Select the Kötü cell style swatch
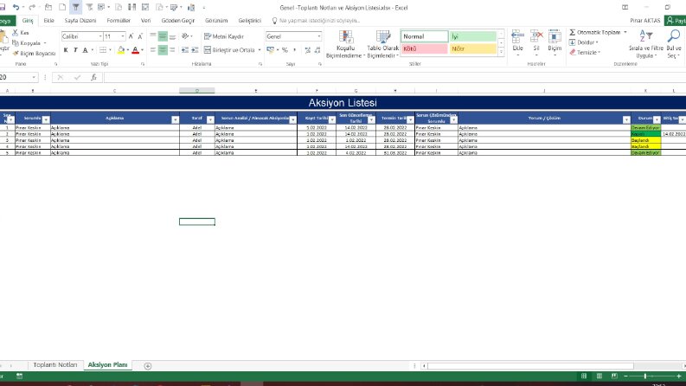Screen dimensions: 686x386 pos(425,48)
